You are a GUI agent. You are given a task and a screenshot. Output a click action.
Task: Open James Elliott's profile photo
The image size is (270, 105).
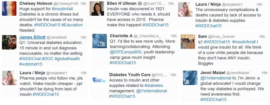(9, 42)
